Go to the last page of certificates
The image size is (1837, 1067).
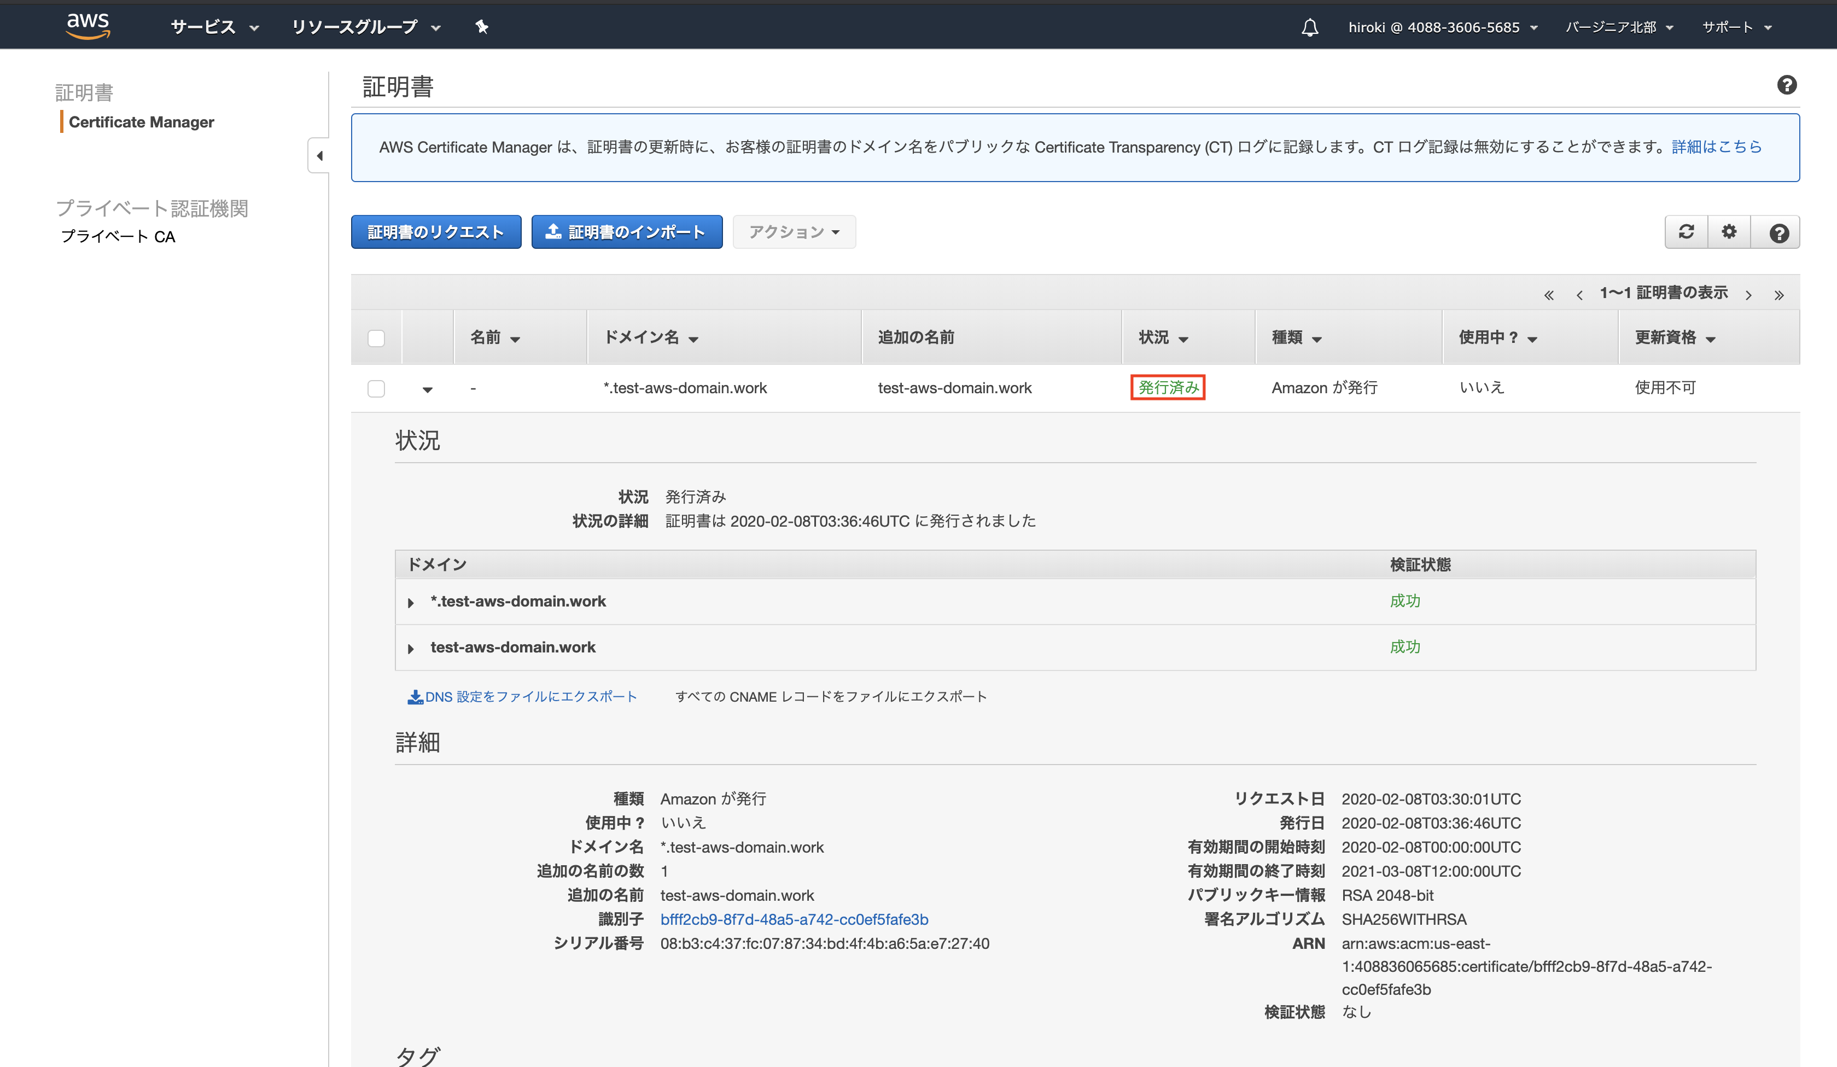tap(1778, 294)
